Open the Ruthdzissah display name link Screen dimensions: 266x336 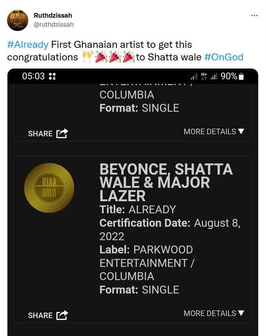tap(53, 15)
